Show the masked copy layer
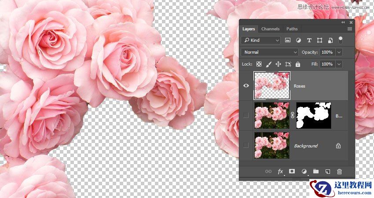The width and height of the screenshot is (374, 198). 246,115
